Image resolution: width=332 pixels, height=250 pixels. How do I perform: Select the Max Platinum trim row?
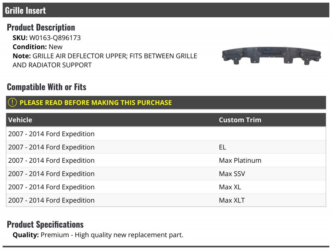166,160
